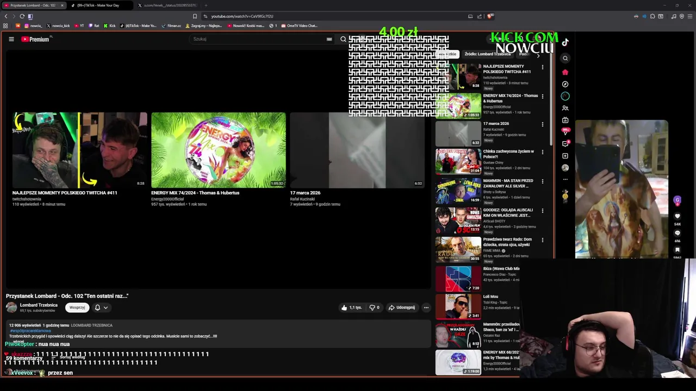This screenshot has height=391, width=696.
Task: Switch to Przystanek Lombard browser tab
Action: click(x=33, y=5)
